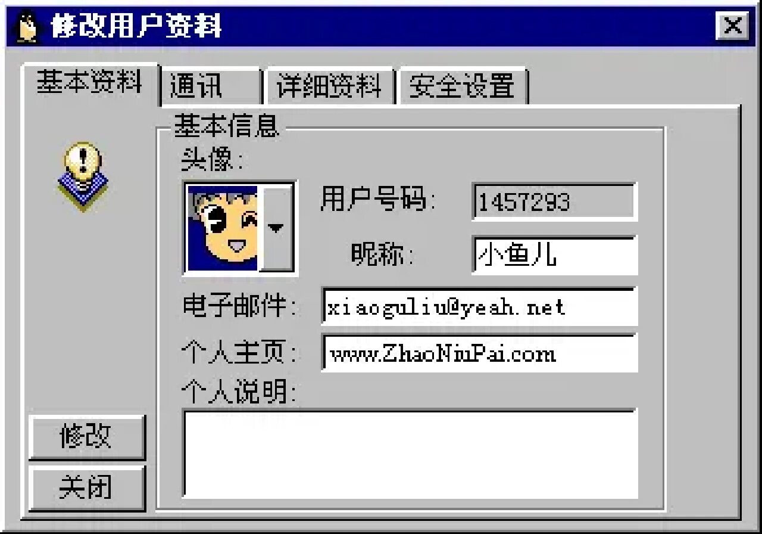The height and width of the screenshot is (534, 762).
Task: Click the 修改 button
Action: pos(86,437)
